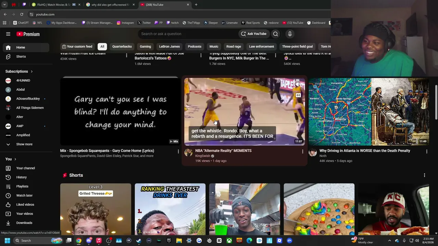Screen dimensions: 438x246
Task: Select the Law enforcement filter chip
Action: pos(261,46)
